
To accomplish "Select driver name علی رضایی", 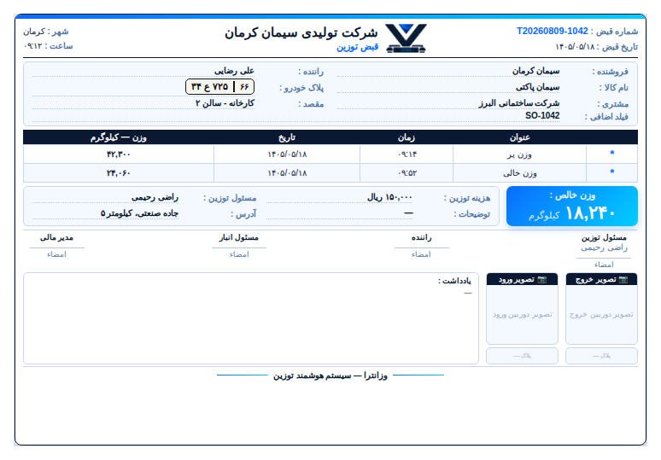I will [x=234, y=71].
